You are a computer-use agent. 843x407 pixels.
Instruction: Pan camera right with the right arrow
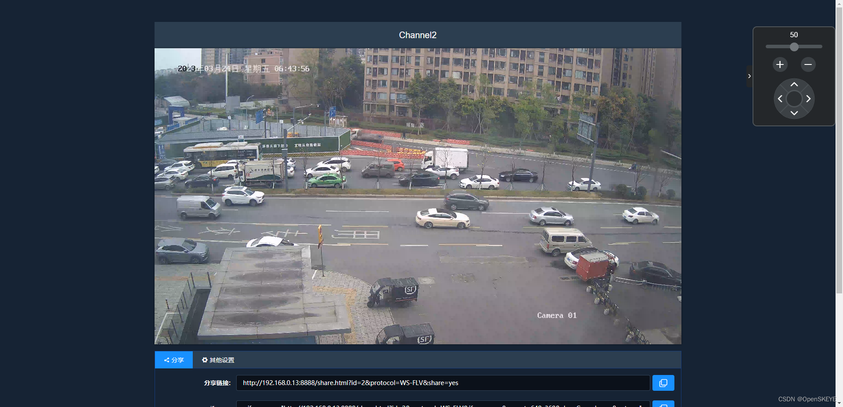pyautogui.click(x=808, y=99)
